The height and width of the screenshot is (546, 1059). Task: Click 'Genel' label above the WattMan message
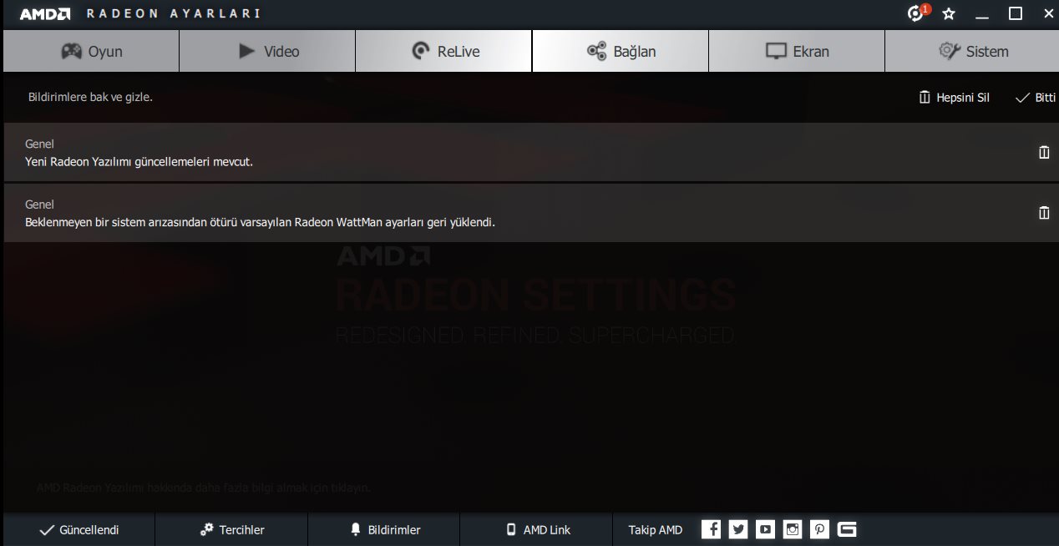[39, 205]
